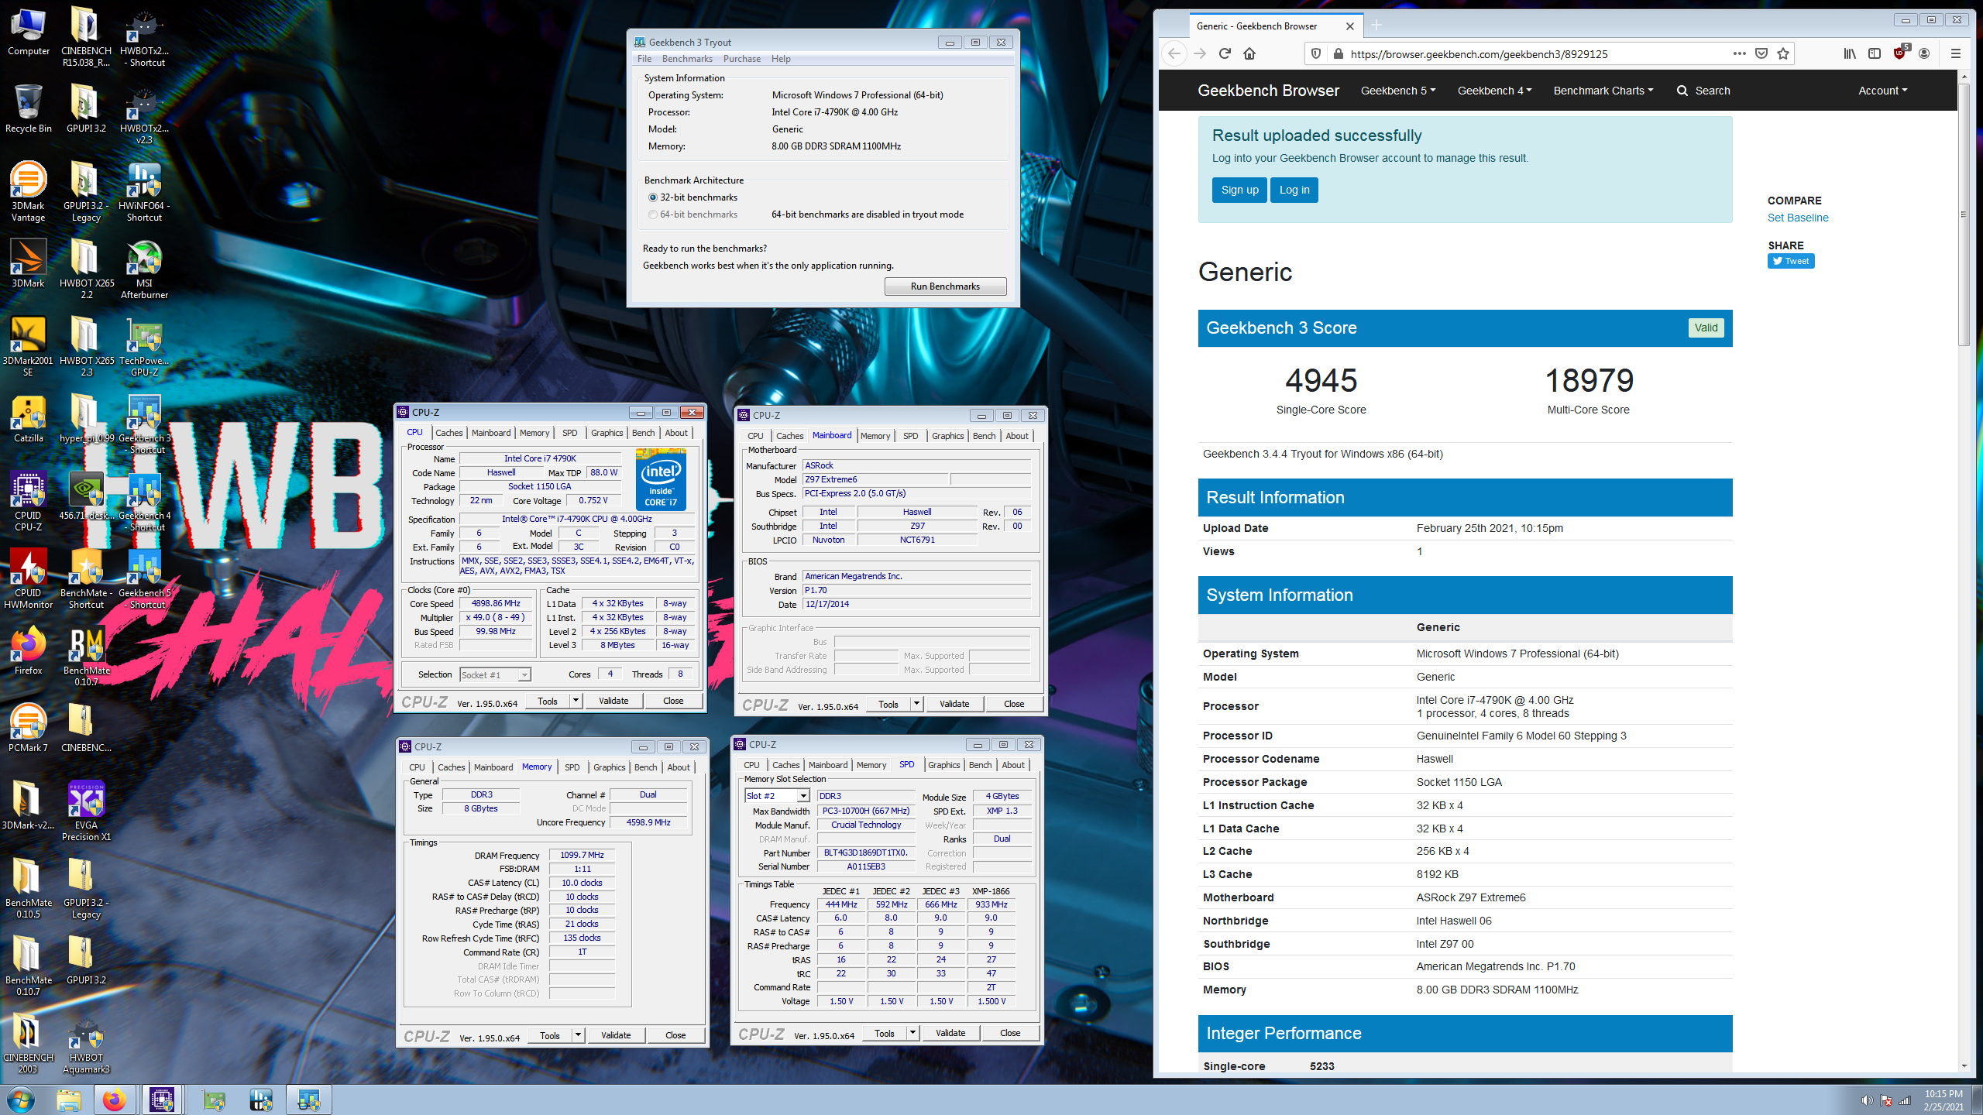Expand Tools dropdown arrow in CPU-Z Mainboard window
The height and width of the screenshot is (1115, 1983).
pos(916,704)
